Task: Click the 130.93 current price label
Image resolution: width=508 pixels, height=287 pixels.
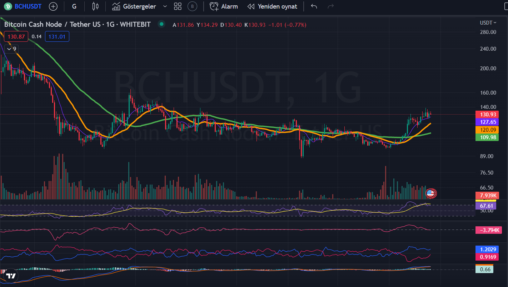Action: 488,115
